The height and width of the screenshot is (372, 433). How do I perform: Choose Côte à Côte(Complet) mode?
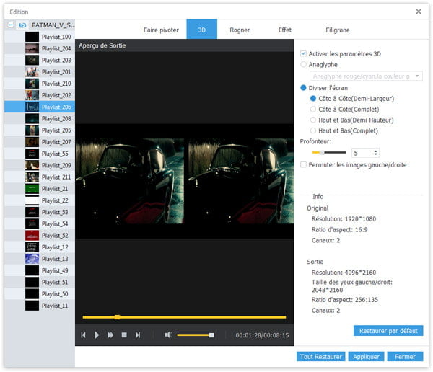click(313, 110)
